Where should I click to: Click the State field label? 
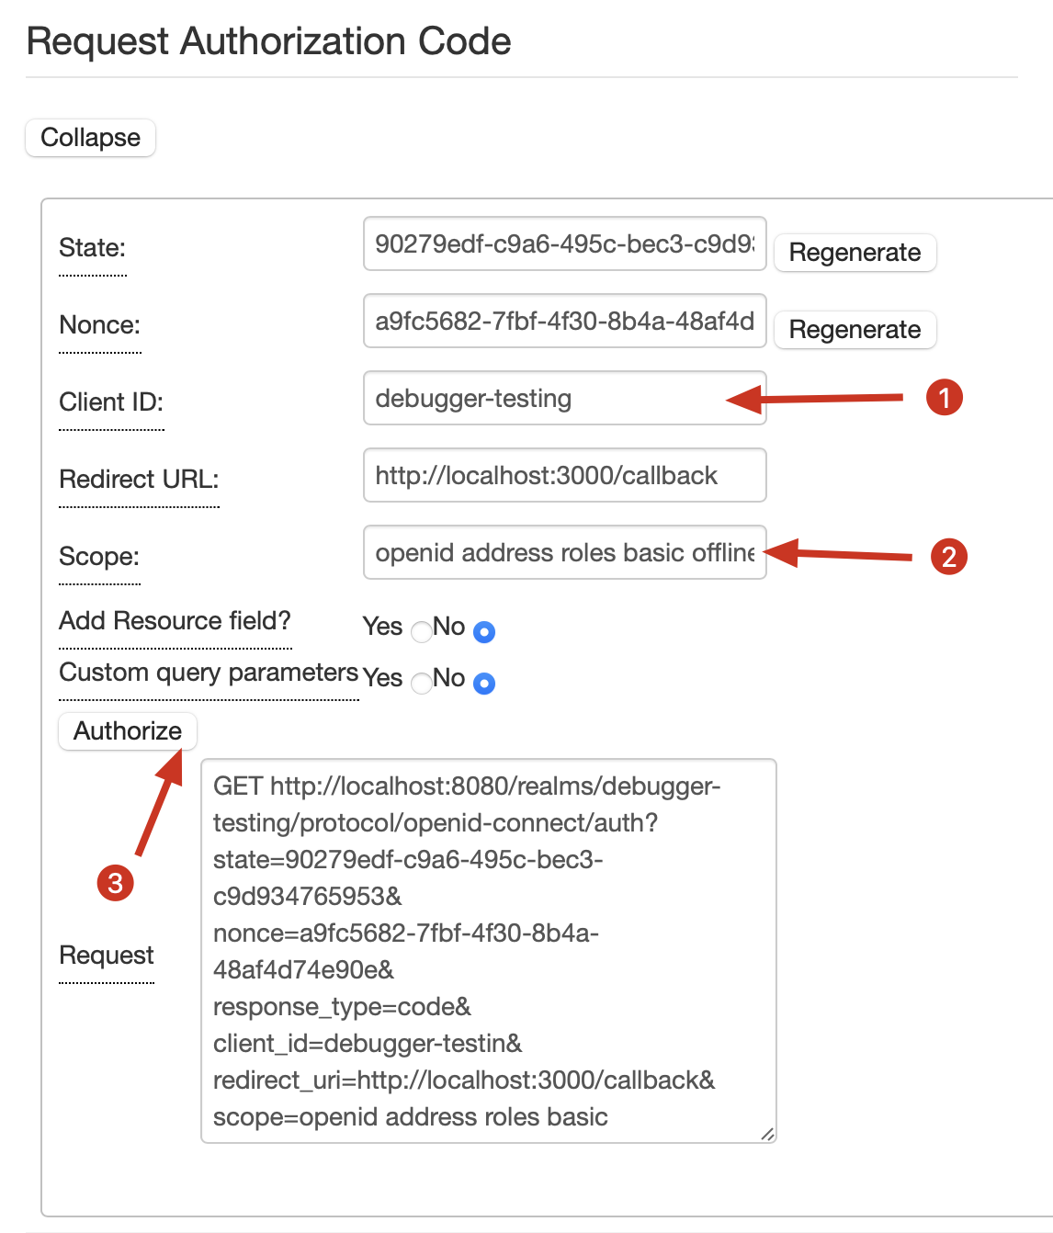click(x=92, y=248)
